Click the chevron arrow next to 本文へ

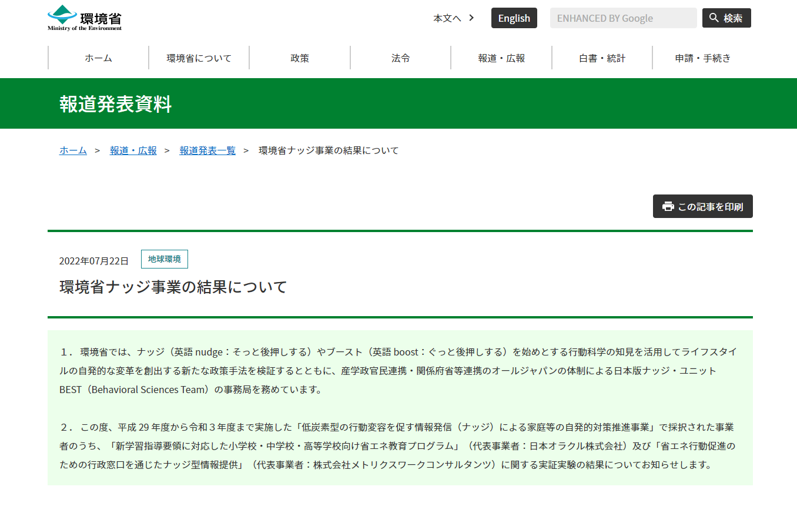[471, 18]
